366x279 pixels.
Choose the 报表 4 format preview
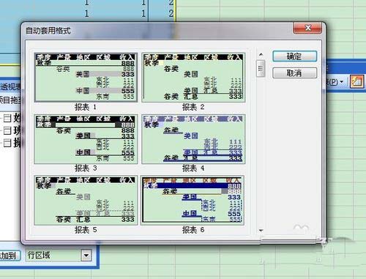coord(193,139)
